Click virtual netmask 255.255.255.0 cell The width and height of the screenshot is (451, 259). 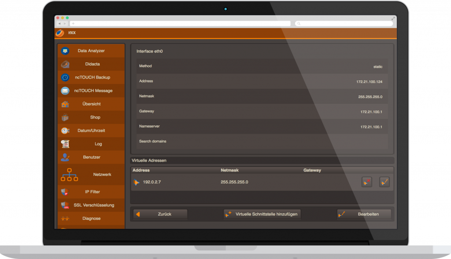(x=234, y=182)
